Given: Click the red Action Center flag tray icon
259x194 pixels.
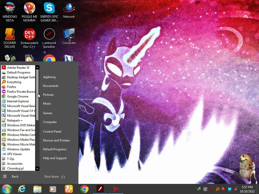Looking at the screenshot, I should (x=224, y=189).
